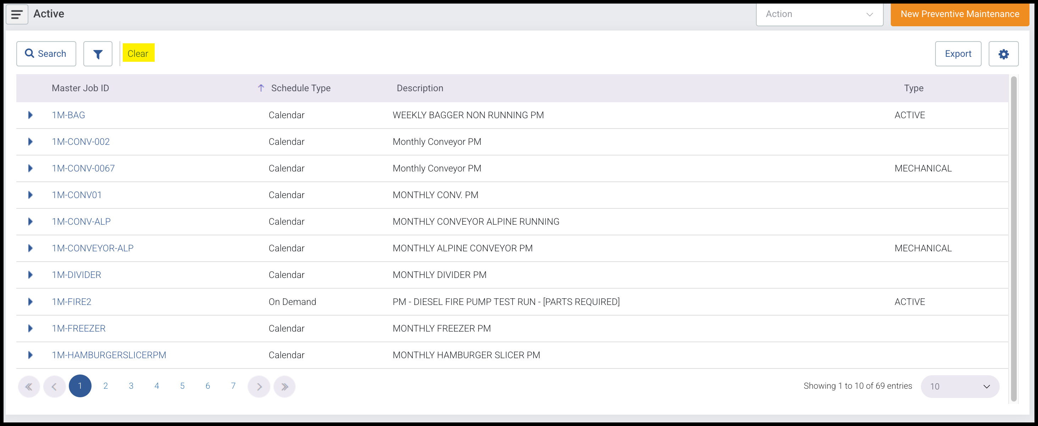The height and width of the screenshot is (426, 1038).
Task: Click the Search magnifier button
Action: pyautogui.click(x=46, y=54)
